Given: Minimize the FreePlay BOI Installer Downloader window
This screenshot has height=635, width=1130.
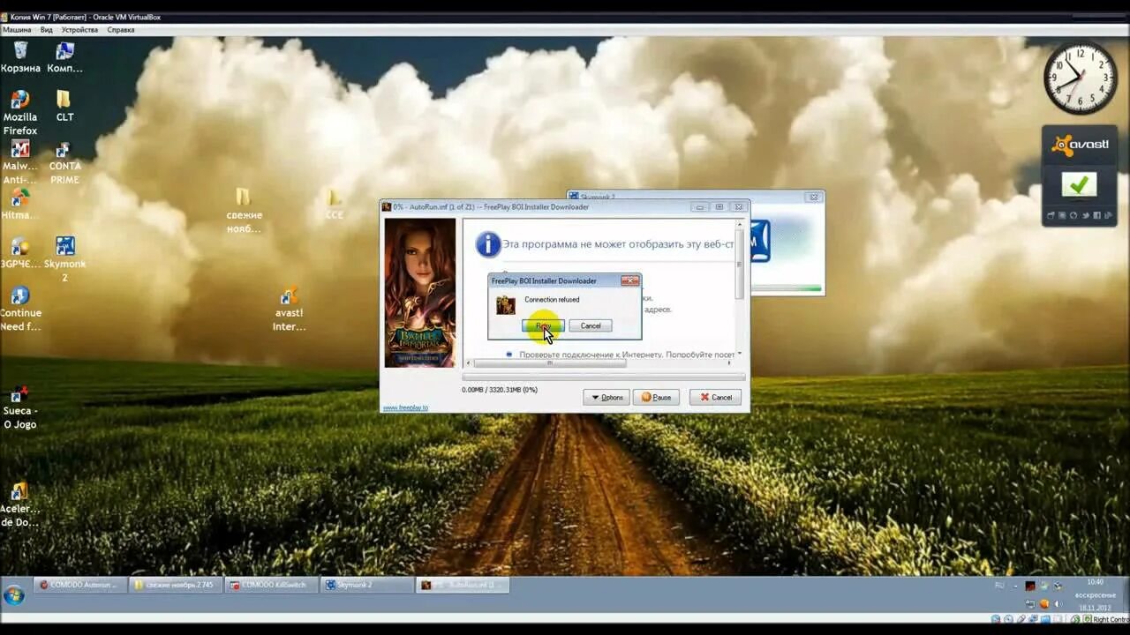Looking at the screenshot, I should coord(700,206).
